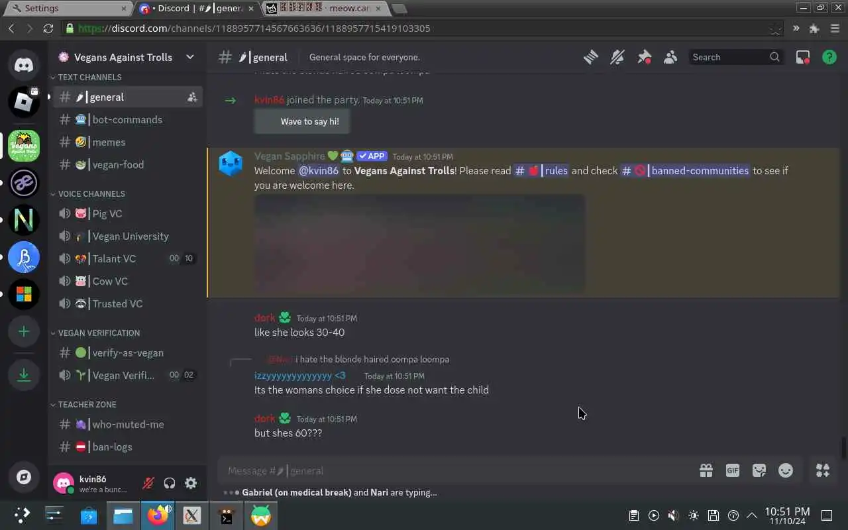The image size is (848, 530).
Task: Open the GIF picker
Action: [733, 470]
